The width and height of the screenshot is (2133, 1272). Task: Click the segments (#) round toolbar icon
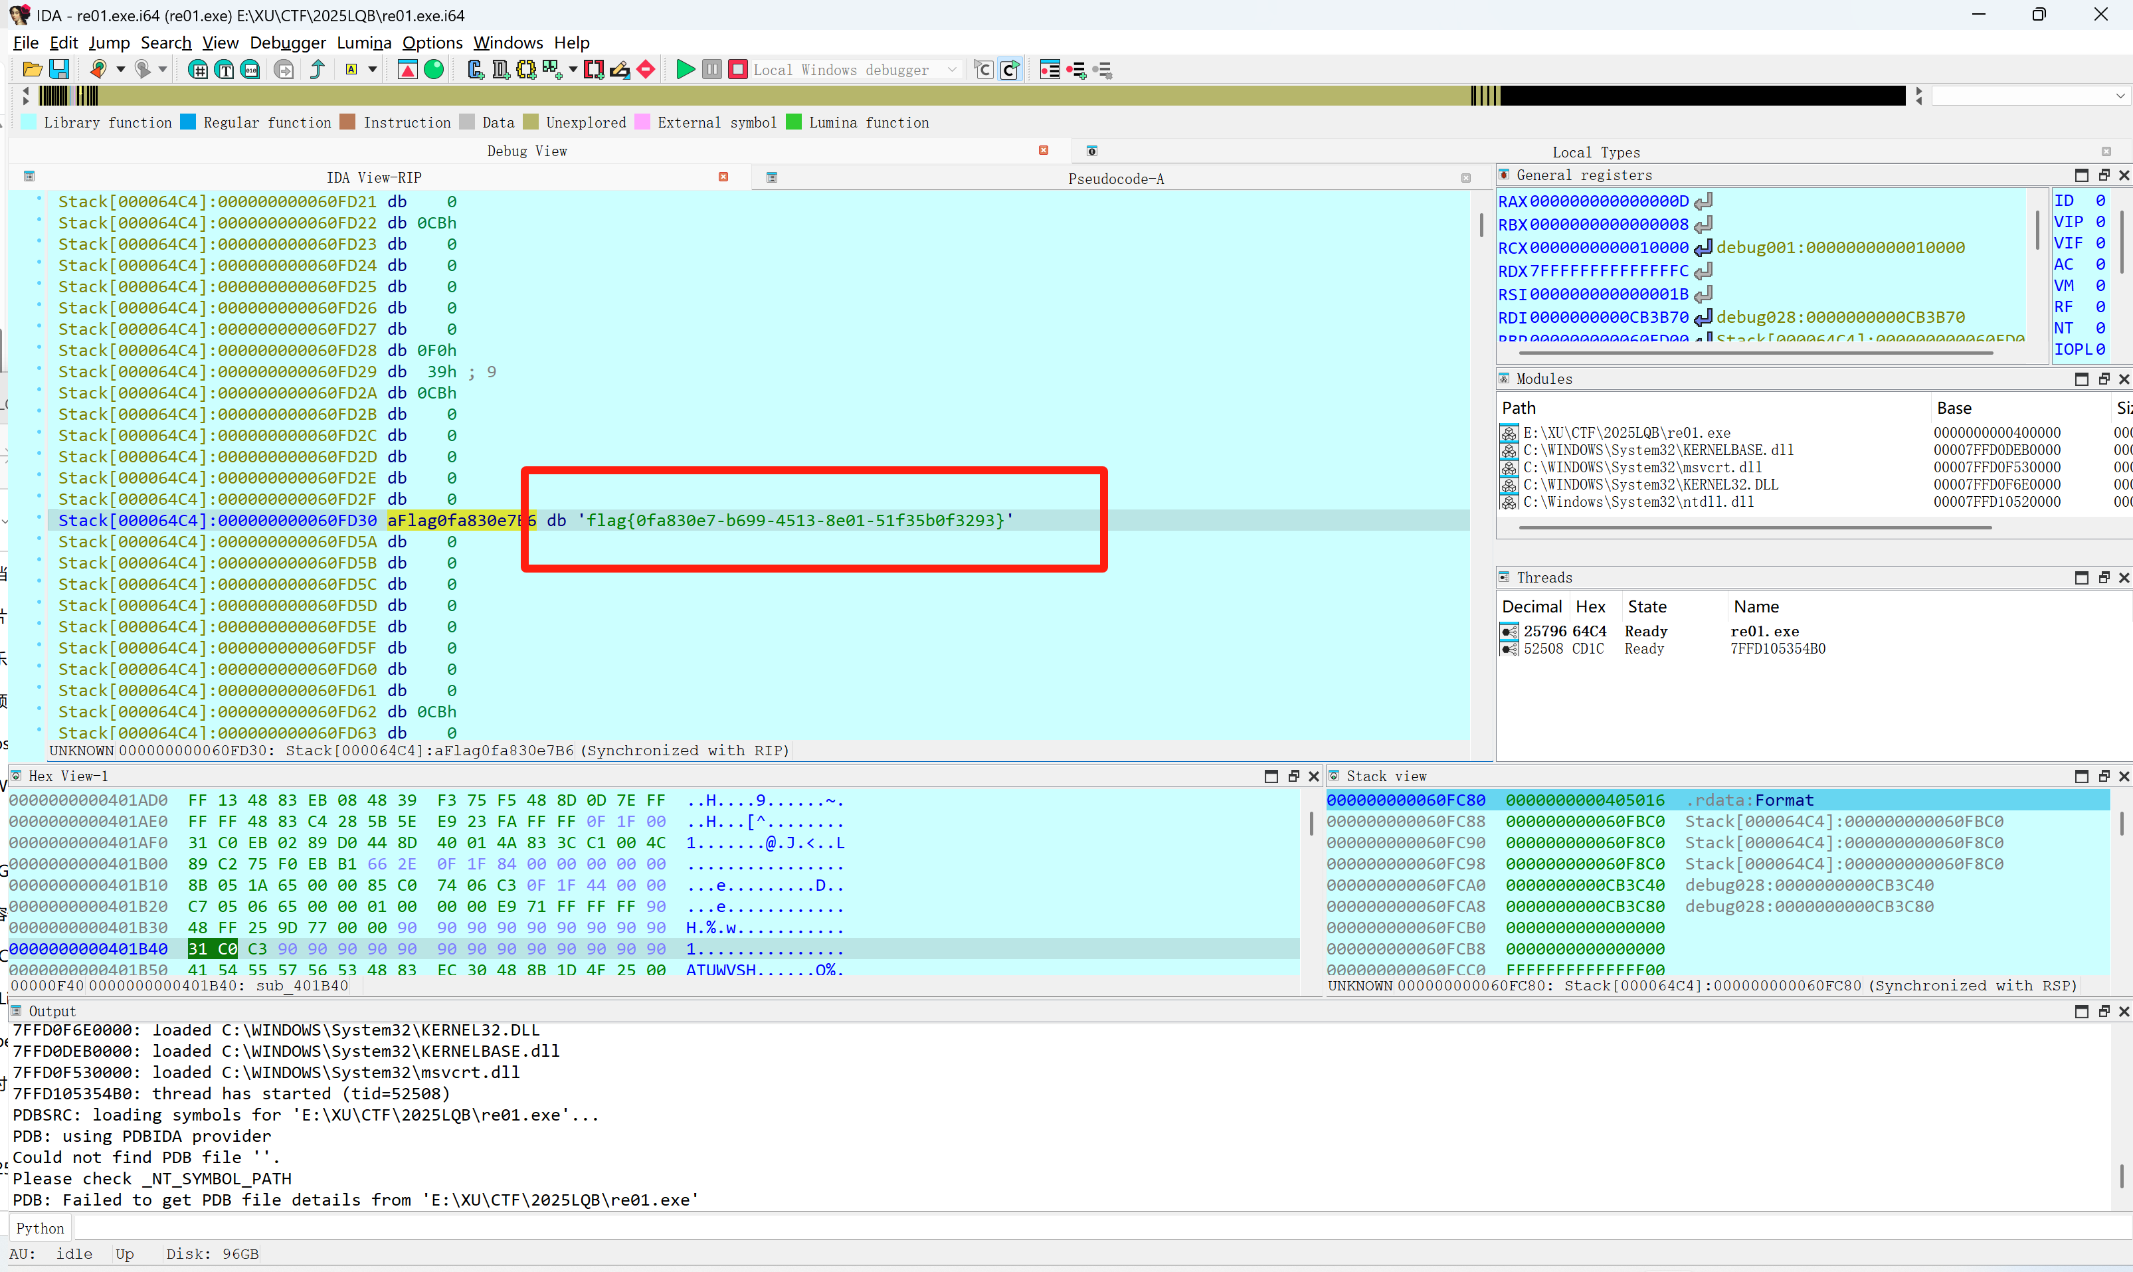click(198, 70)
